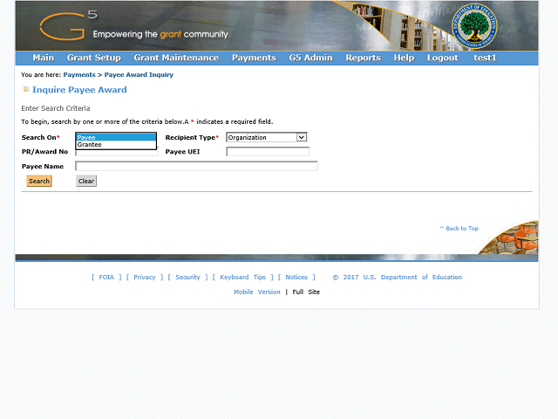Click the Inquire Payee Award heading
The image size is (558, 419).
79,90
